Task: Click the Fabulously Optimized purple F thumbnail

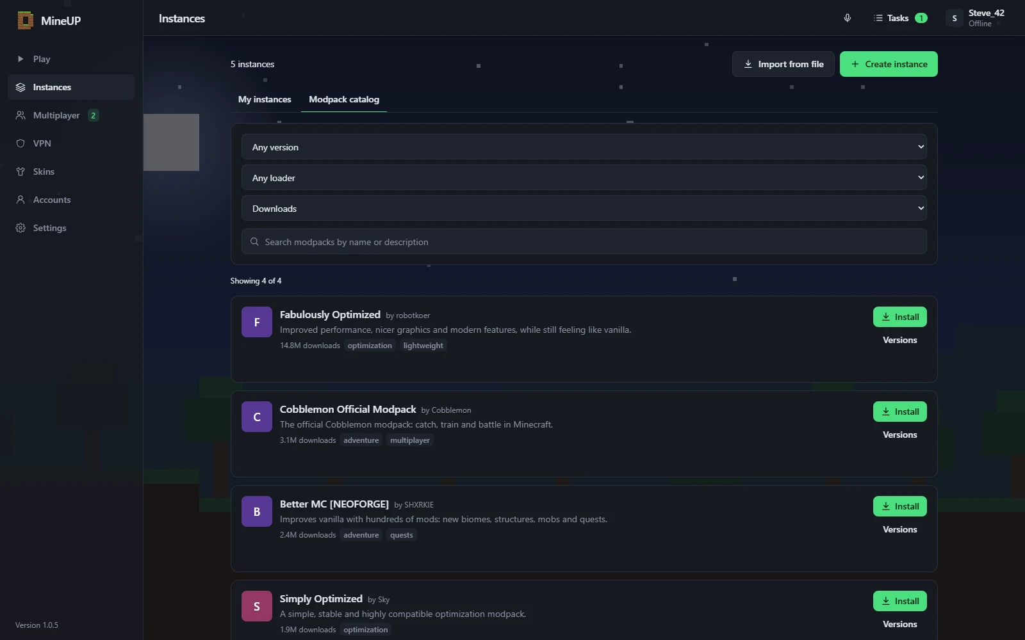Action: pos(256,322)
